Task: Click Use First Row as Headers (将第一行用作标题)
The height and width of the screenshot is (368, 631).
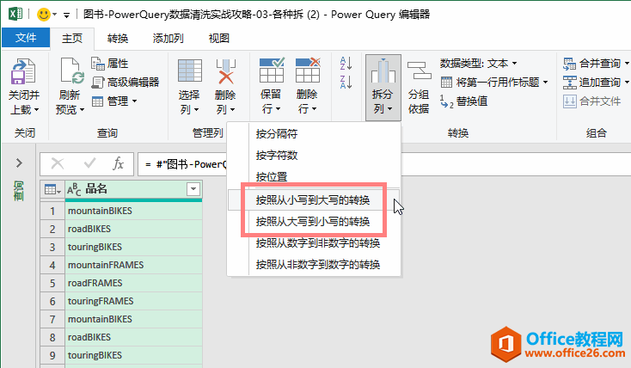Action: pyautogui.click(x=494, y=83)
